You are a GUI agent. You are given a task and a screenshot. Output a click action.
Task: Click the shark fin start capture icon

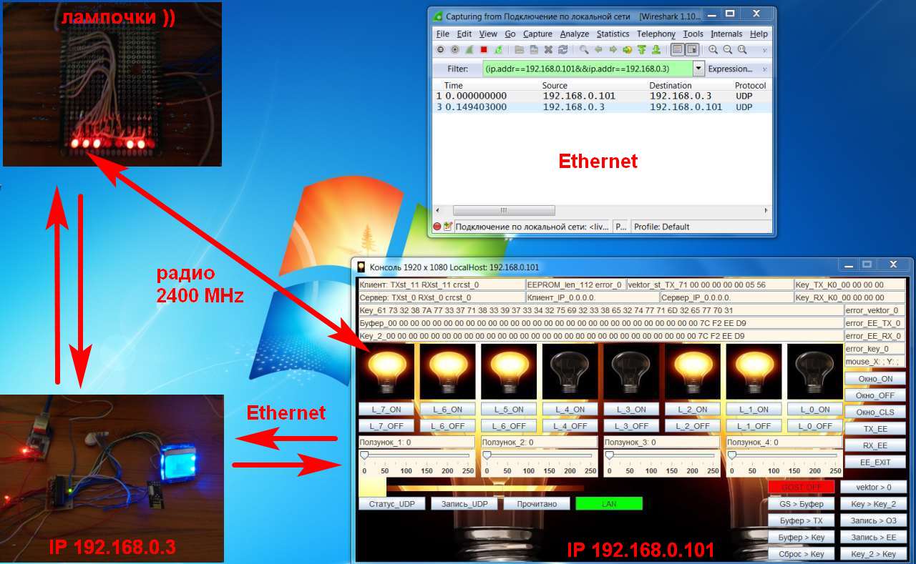[469, 50]
